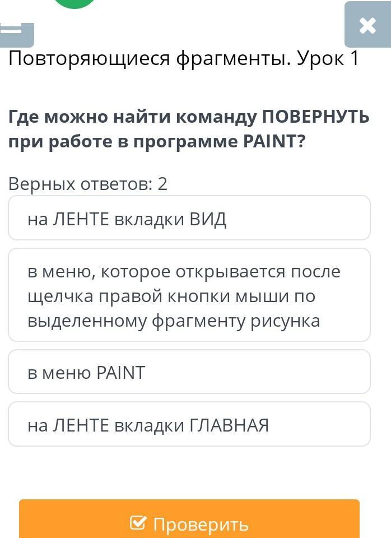391x538 pixels.
Task: Pick the PAINT menu answer box
Action: (189, 372)
